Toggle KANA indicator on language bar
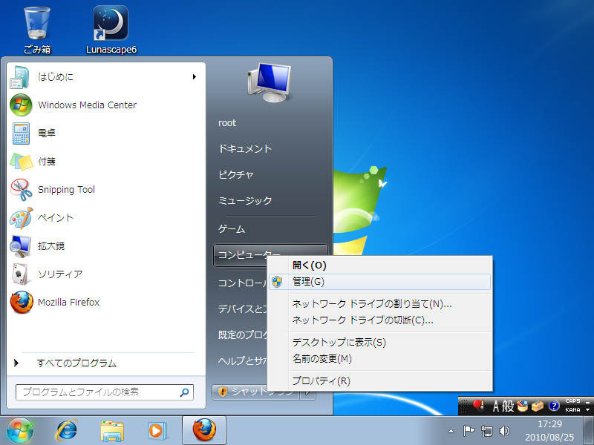This screenshot has height=445, width=594. (x=572, y=410)
